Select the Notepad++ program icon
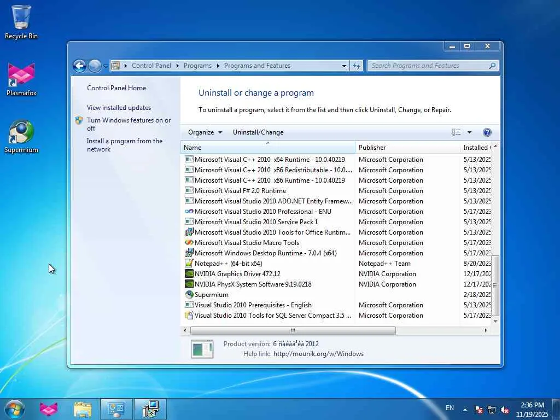The height and width of the screenshot is (420, 560). click(x=189, y=264)
